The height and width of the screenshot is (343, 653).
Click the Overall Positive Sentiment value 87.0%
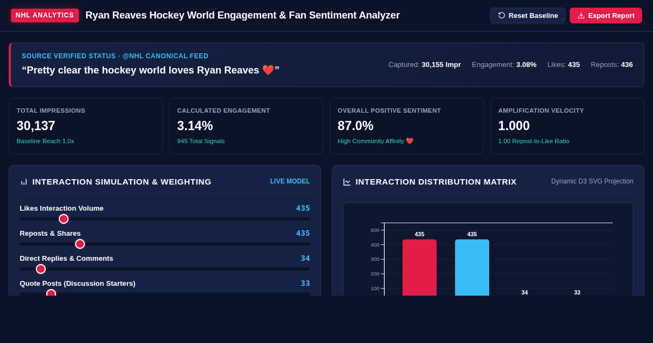(355, 126)
